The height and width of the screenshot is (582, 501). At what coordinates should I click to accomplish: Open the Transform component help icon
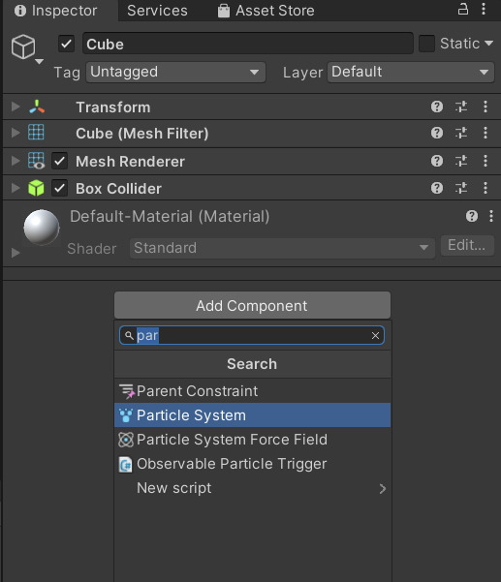(437, 107)
